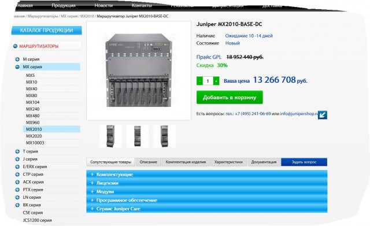Click the КАТАЛОГ ПРОДУКЦИИ header
Image resolution: width=370 pixels, height=226 pixels.
tap(46, 31)
